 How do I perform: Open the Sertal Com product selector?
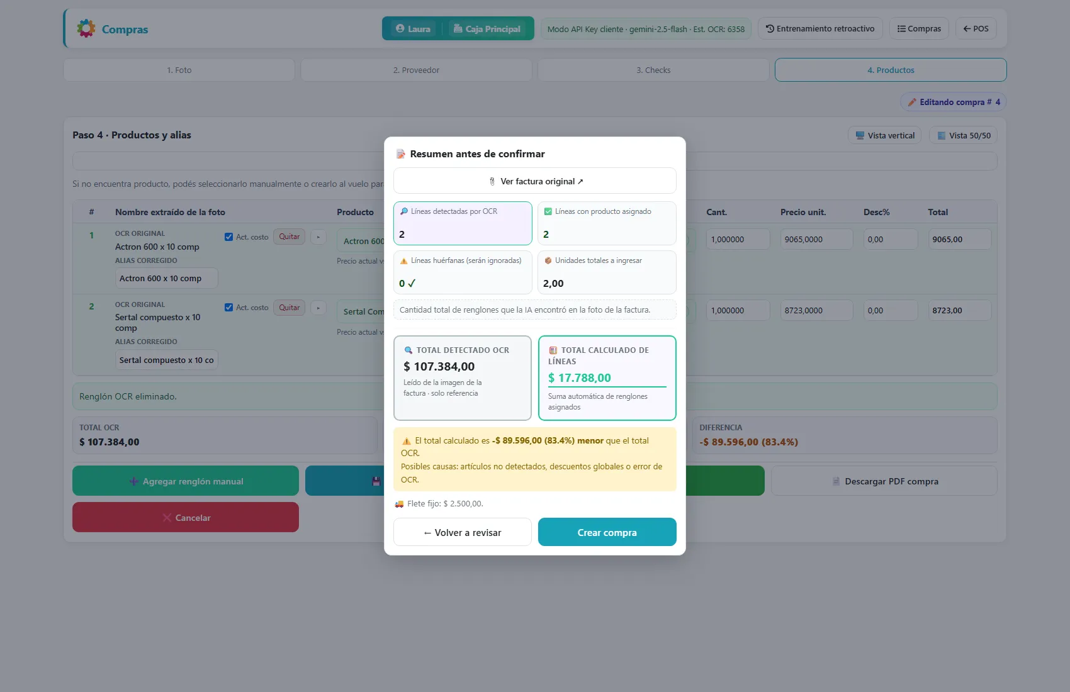361,311
